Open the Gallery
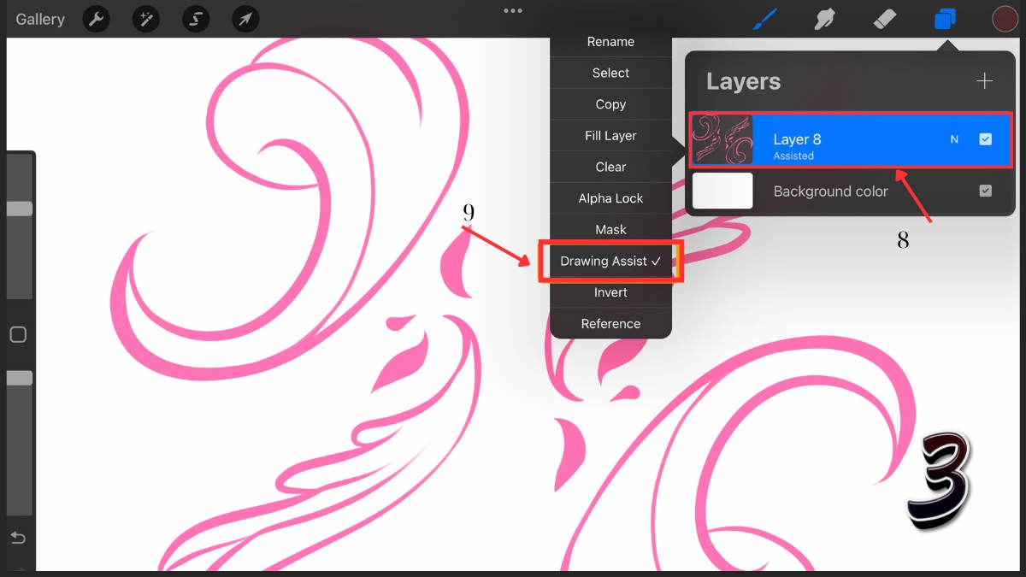Viewport: 1026px width, 577px height. 39,19
